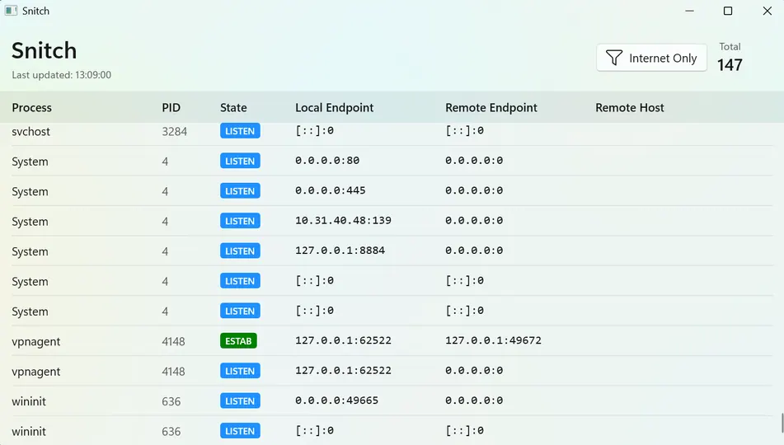Screen dimensions: 784x445
Task: Click the Snitch heading title
Action: point(44,50)
